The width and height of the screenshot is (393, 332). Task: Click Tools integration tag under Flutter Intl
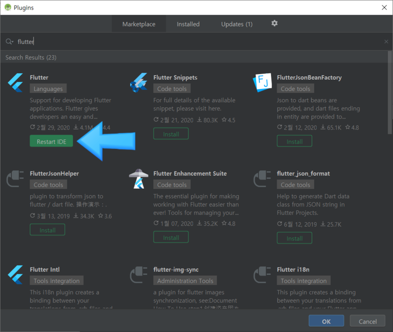point(56,281)
